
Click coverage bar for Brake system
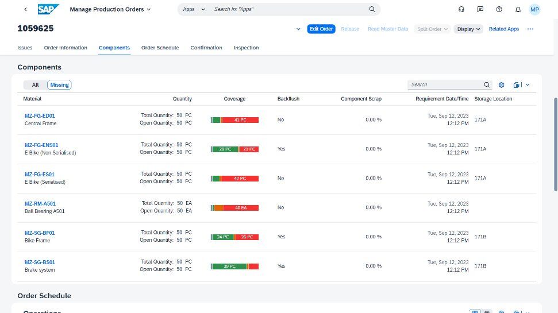[234, 266]
